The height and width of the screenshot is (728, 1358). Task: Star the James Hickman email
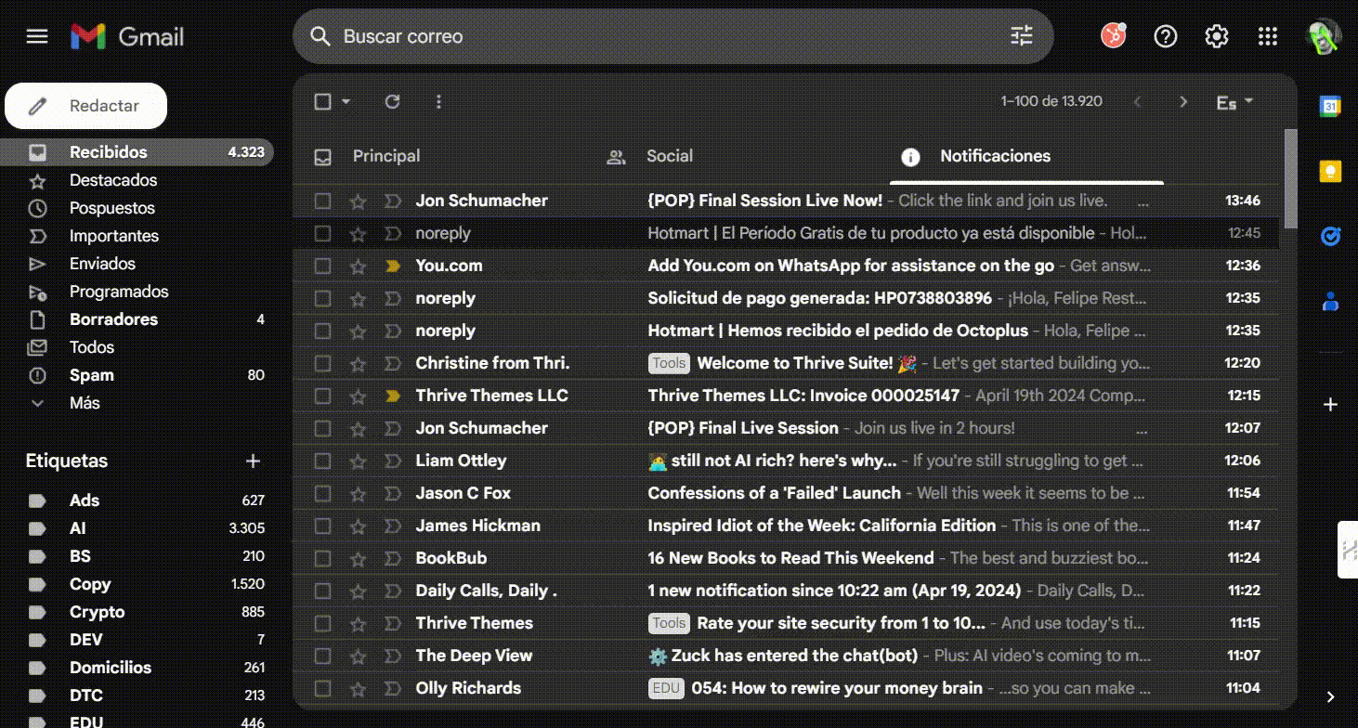coord(358,526)
